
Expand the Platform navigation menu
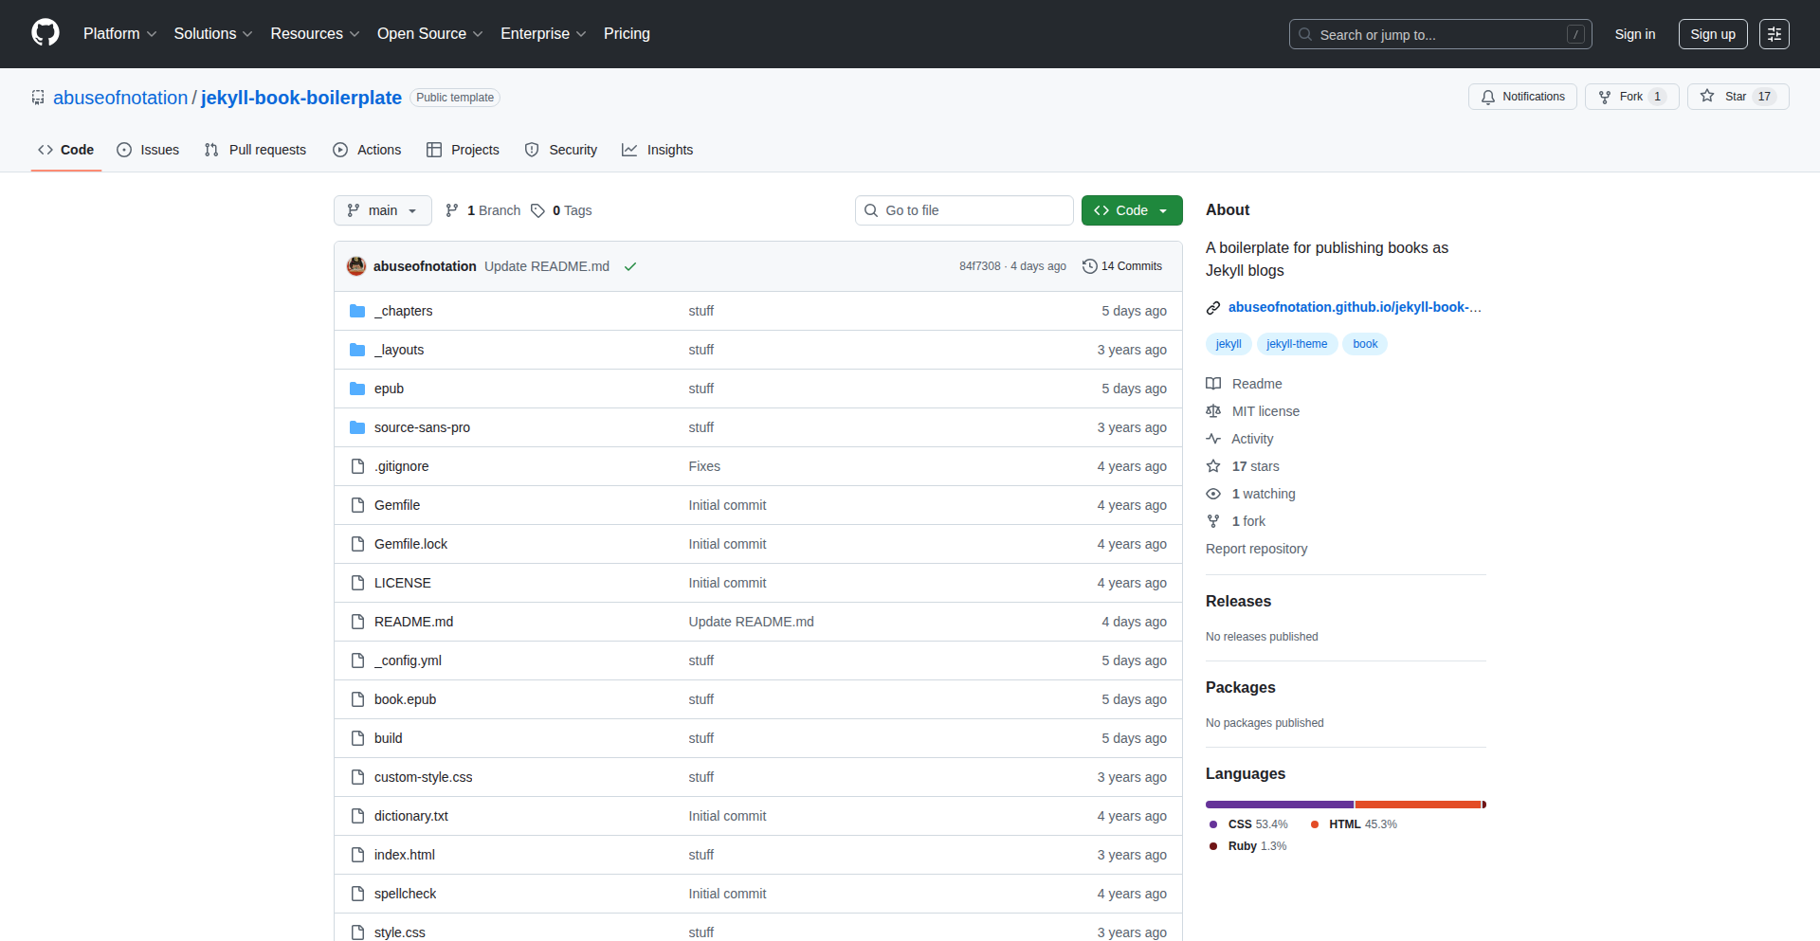click(119, 34)
